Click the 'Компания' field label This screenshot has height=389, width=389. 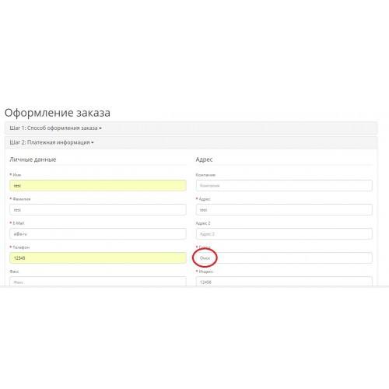point(205,175)
